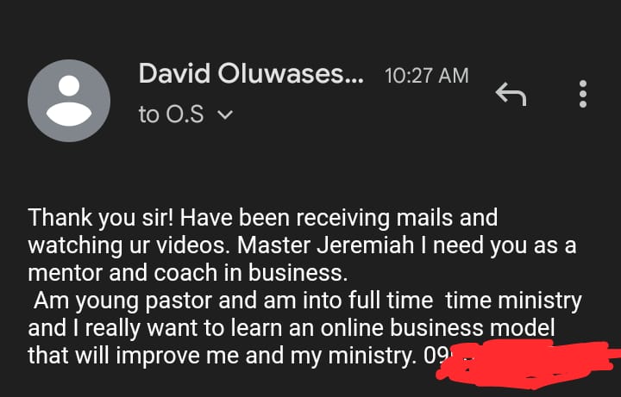Viewport: 621px width, 397px height.
Task: Tap the sender's gray profile avatar
Action: pos(69,101)
